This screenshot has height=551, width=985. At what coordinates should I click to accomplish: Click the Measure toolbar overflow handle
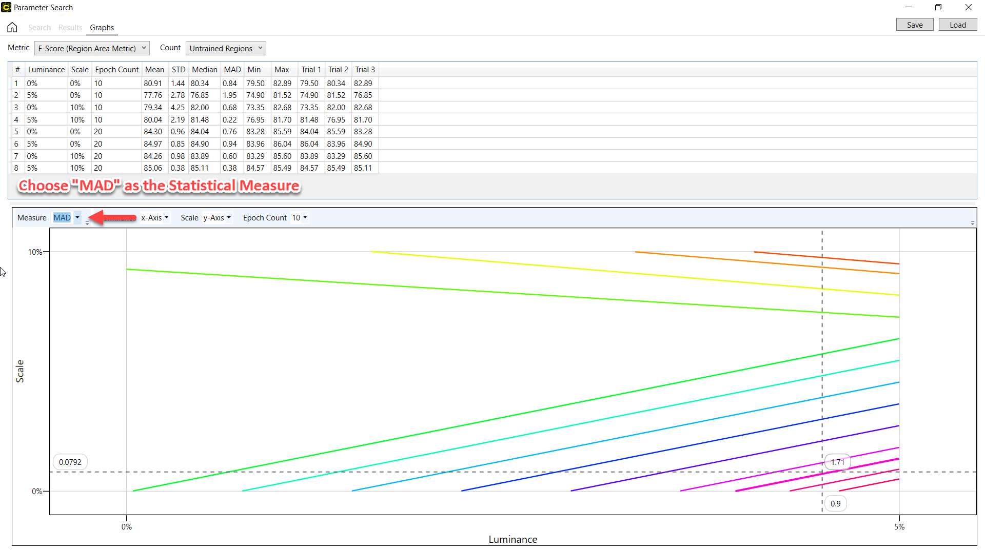tap(87, 223)
